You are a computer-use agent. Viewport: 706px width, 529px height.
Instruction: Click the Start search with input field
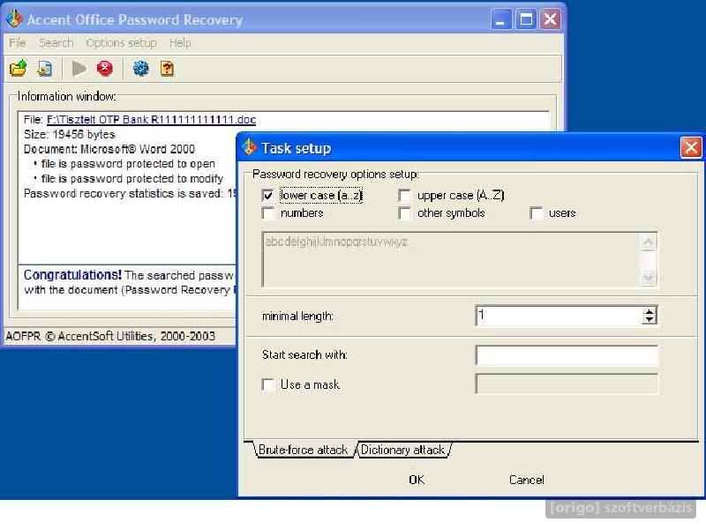[567, 355]
